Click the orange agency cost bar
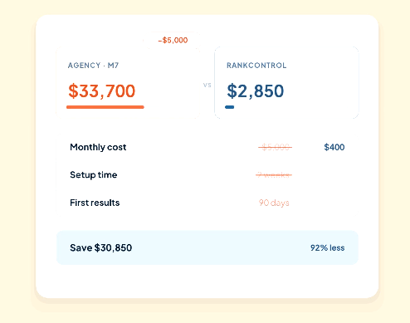Image resolution: width=410 pixels, height=323 pixels. 105,107
